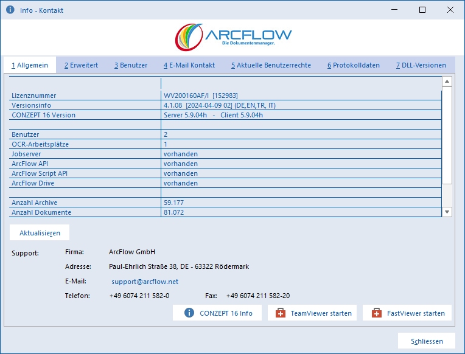This screenshot has width=465, height=354.
Task: Minimize the Info - Kontakt window
Action: [394, 10]
